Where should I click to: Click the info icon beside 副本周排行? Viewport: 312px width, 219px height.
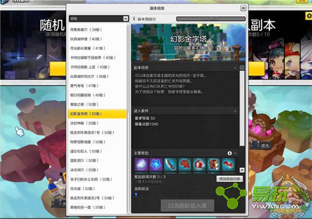[134, 19]
